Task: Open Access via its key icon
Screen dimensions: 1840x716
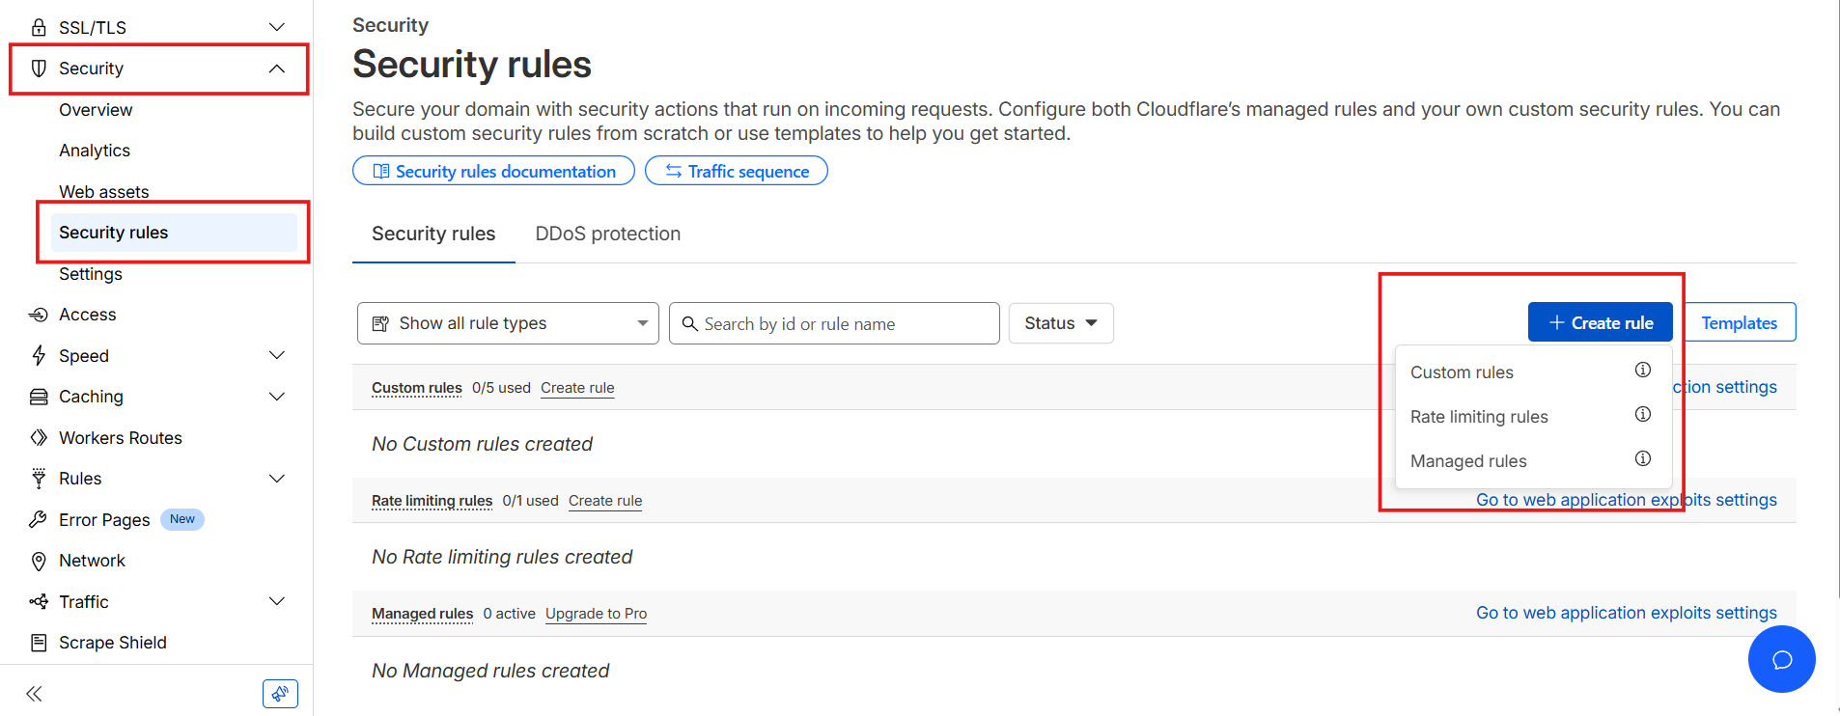Action: coord(39,314)
